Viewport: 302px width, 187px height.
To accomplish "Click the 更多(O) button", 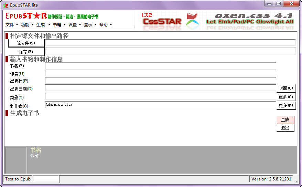I will (286, 97).
